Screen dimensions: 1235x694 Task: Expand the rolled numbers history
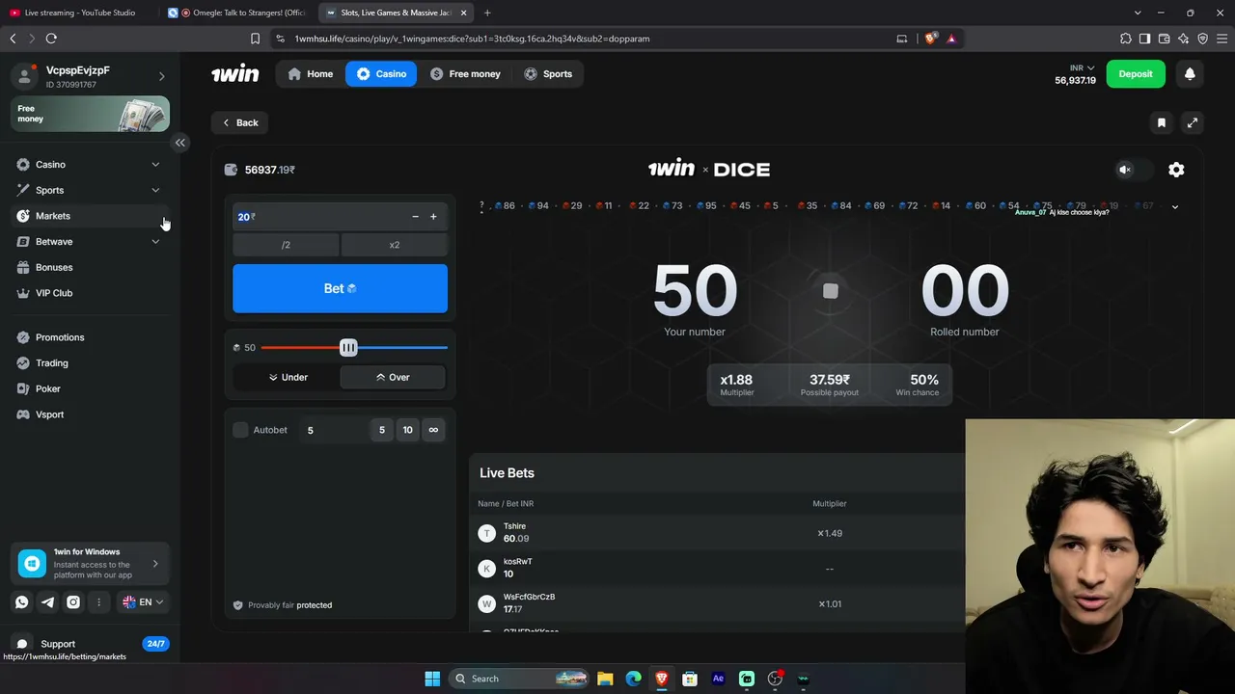tap(1174, 207)
